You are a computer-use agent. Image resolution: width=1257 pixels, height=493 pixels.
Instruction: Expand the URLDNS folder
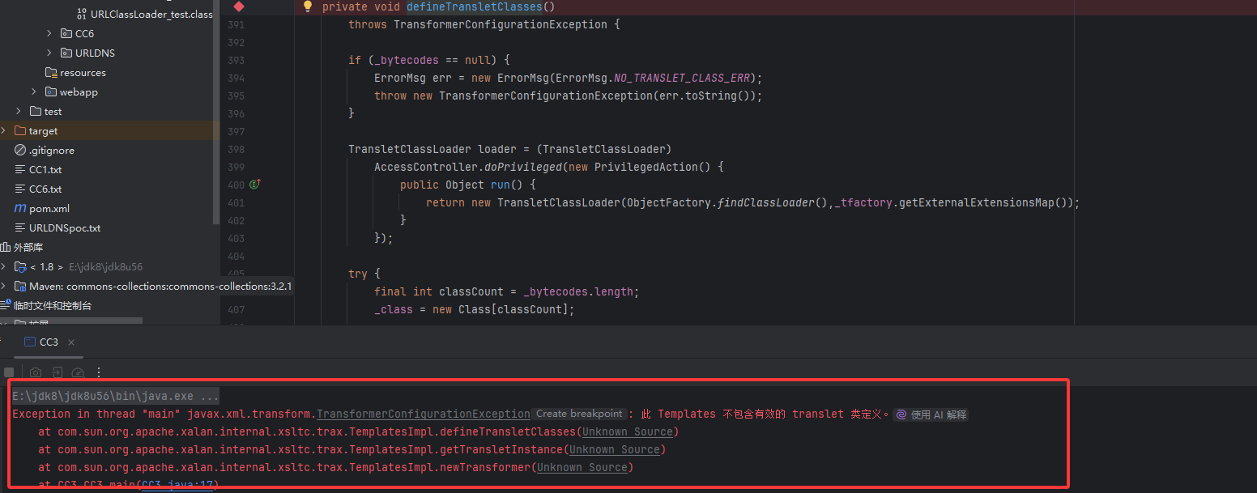pos(49,53)
